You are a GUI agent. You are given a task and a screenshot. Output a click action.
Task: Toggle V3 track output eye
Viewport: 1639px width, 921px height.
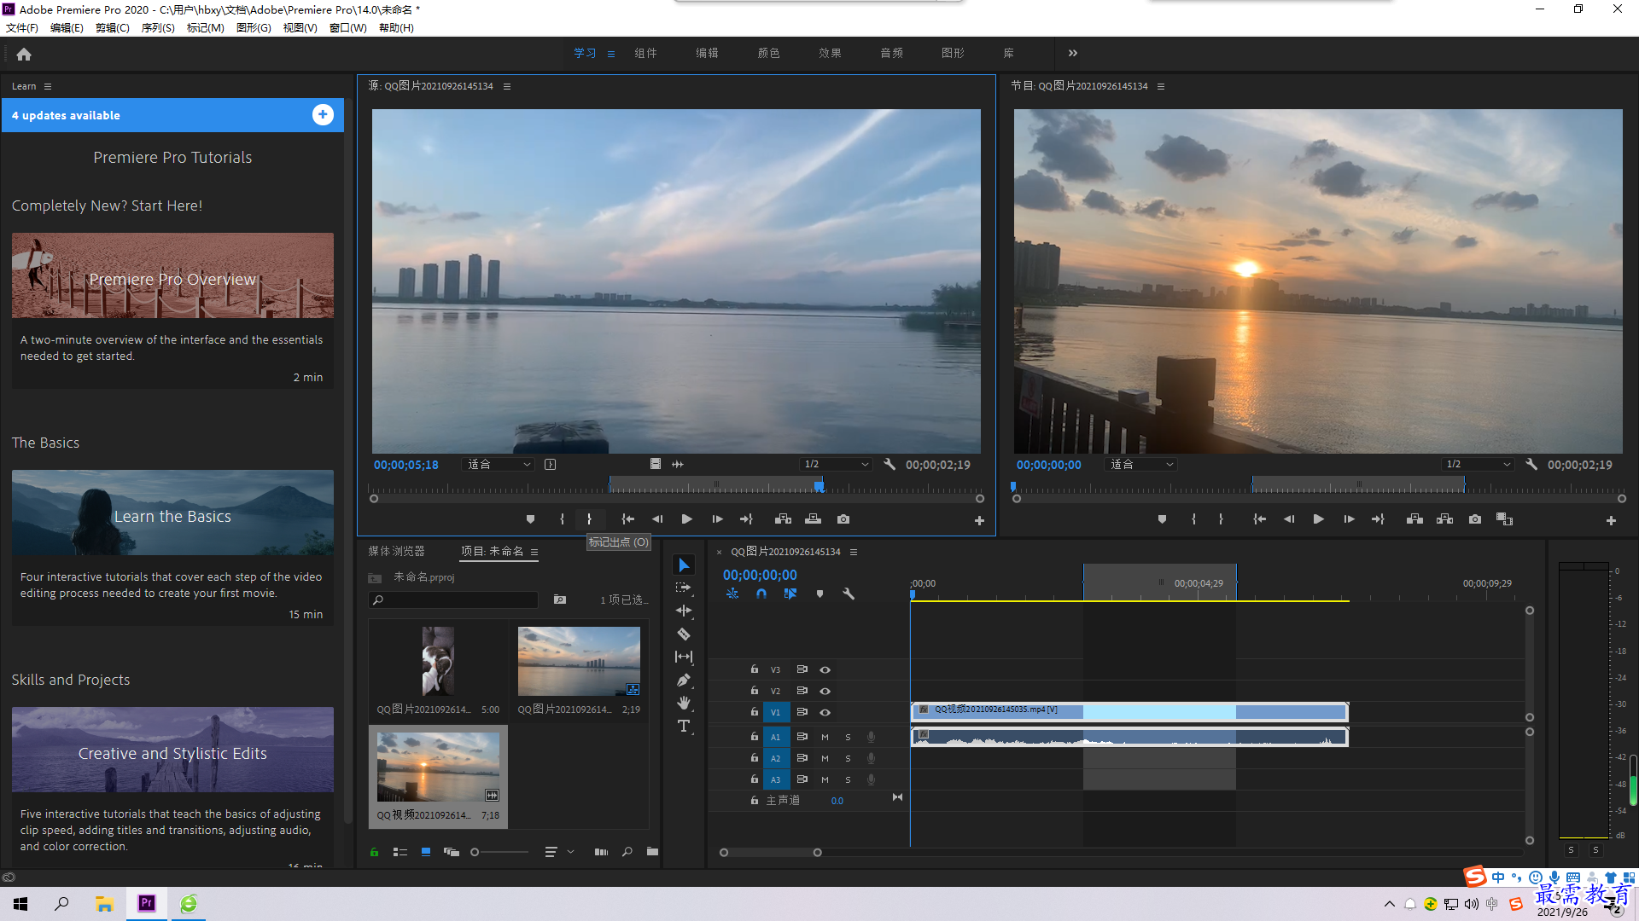[x=825, y=669]
